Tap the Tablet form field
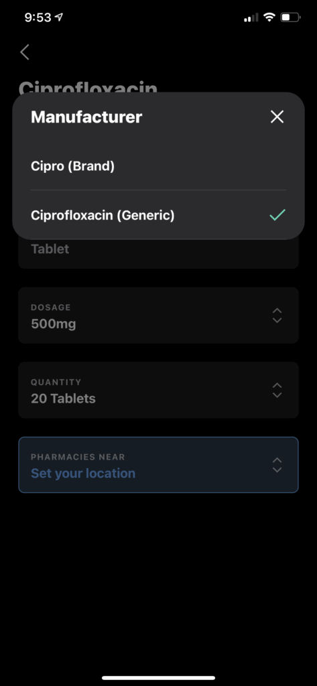Image resolution: width=317 pixels, height=686 pixels. [158, 253]
